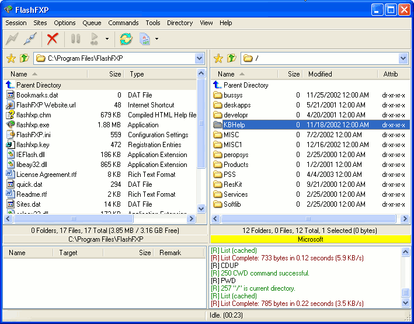Open the Commands menu
Image resolution: width=414 pixels, height=324 pixels.
point(123,23)
